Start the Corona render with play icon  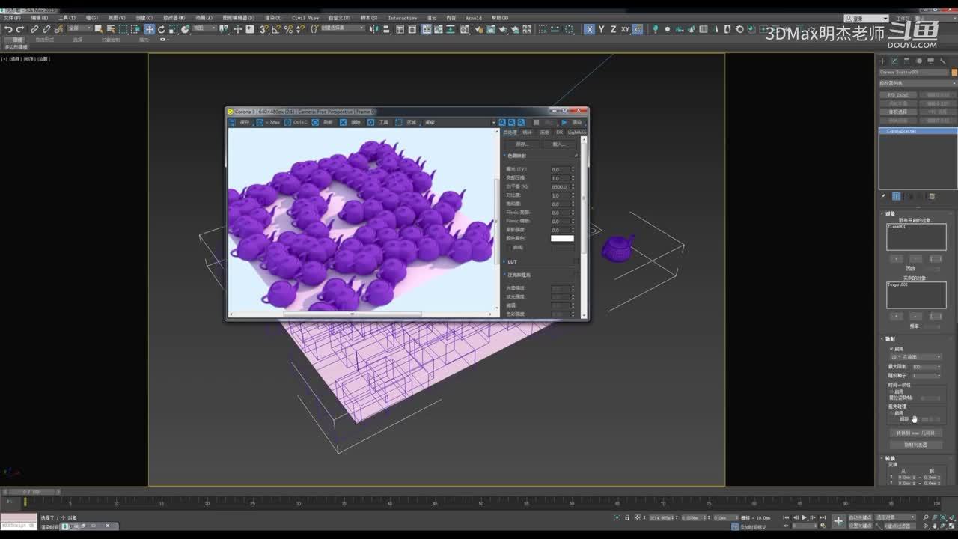click(564, 122)
